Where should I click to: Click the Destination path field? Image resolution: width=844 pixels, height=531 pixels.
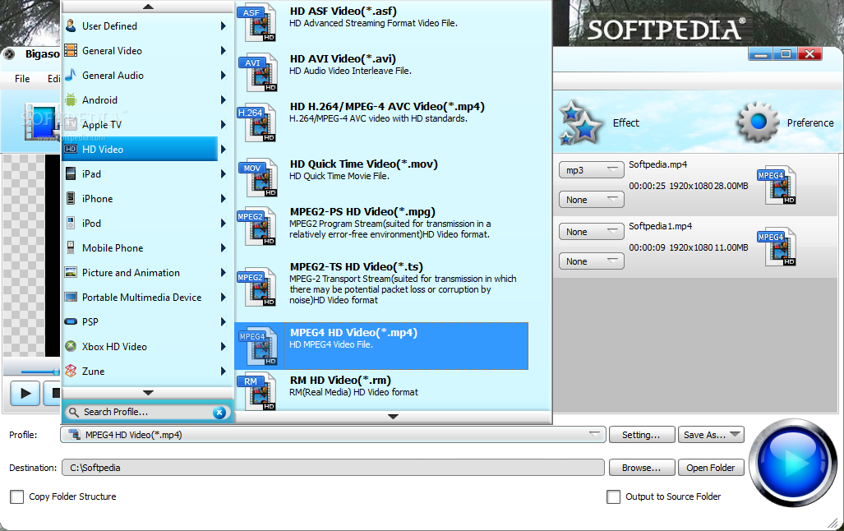coord(333,468)
